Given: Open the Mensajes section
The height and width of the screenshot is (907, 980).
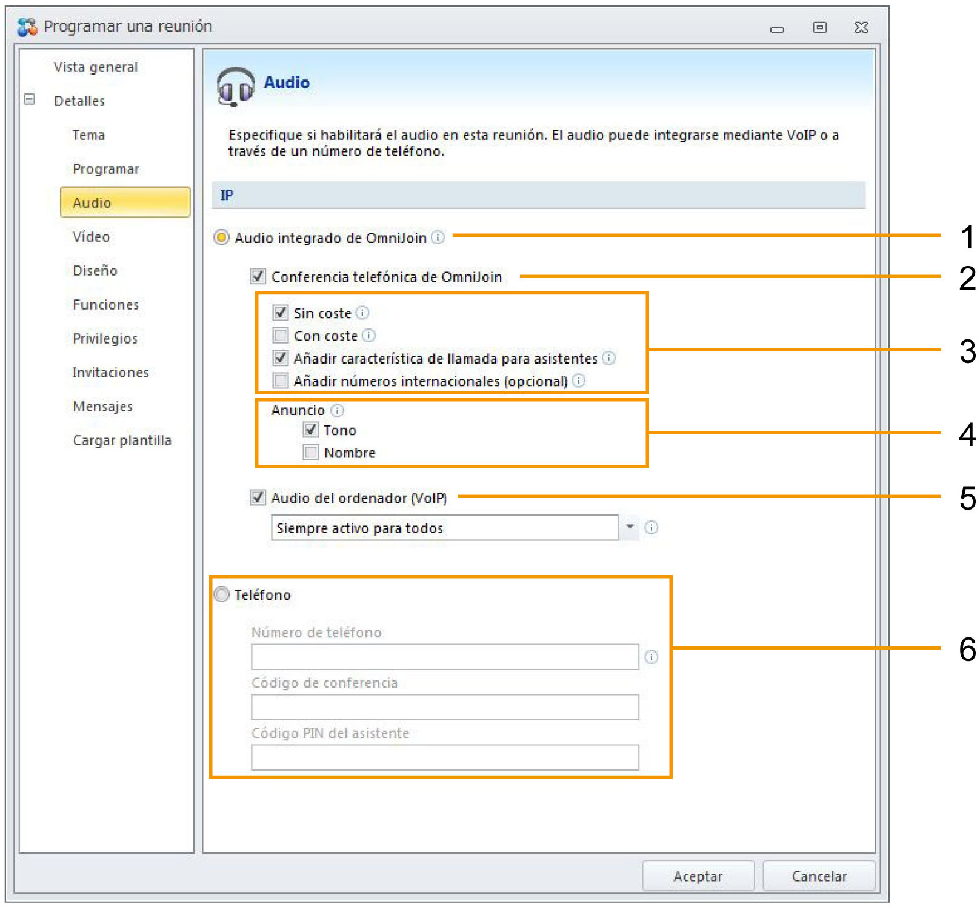Looking at the screenshot, I should (103, 407).
